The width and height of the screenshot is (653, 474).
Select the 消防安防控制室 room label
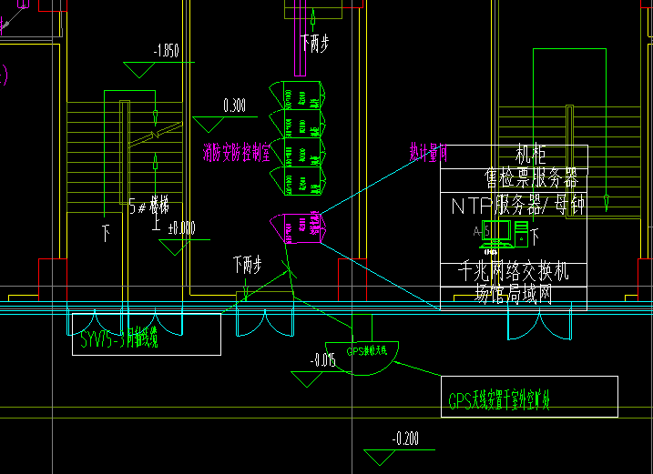click(x=237, y=152)
